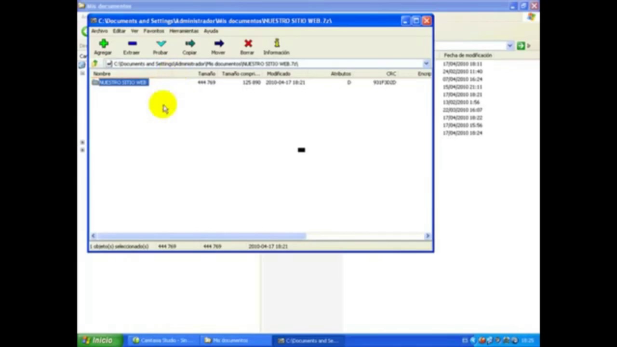
Task: Sort by the Atributos column header
Action: coord(341,74)
